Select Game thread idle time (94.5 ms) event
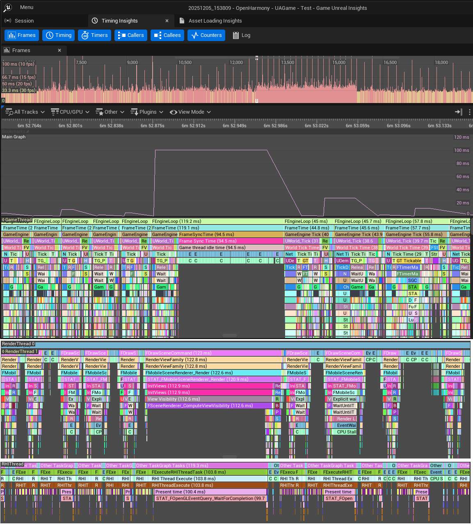473x525 pixels. pos(231,248)
